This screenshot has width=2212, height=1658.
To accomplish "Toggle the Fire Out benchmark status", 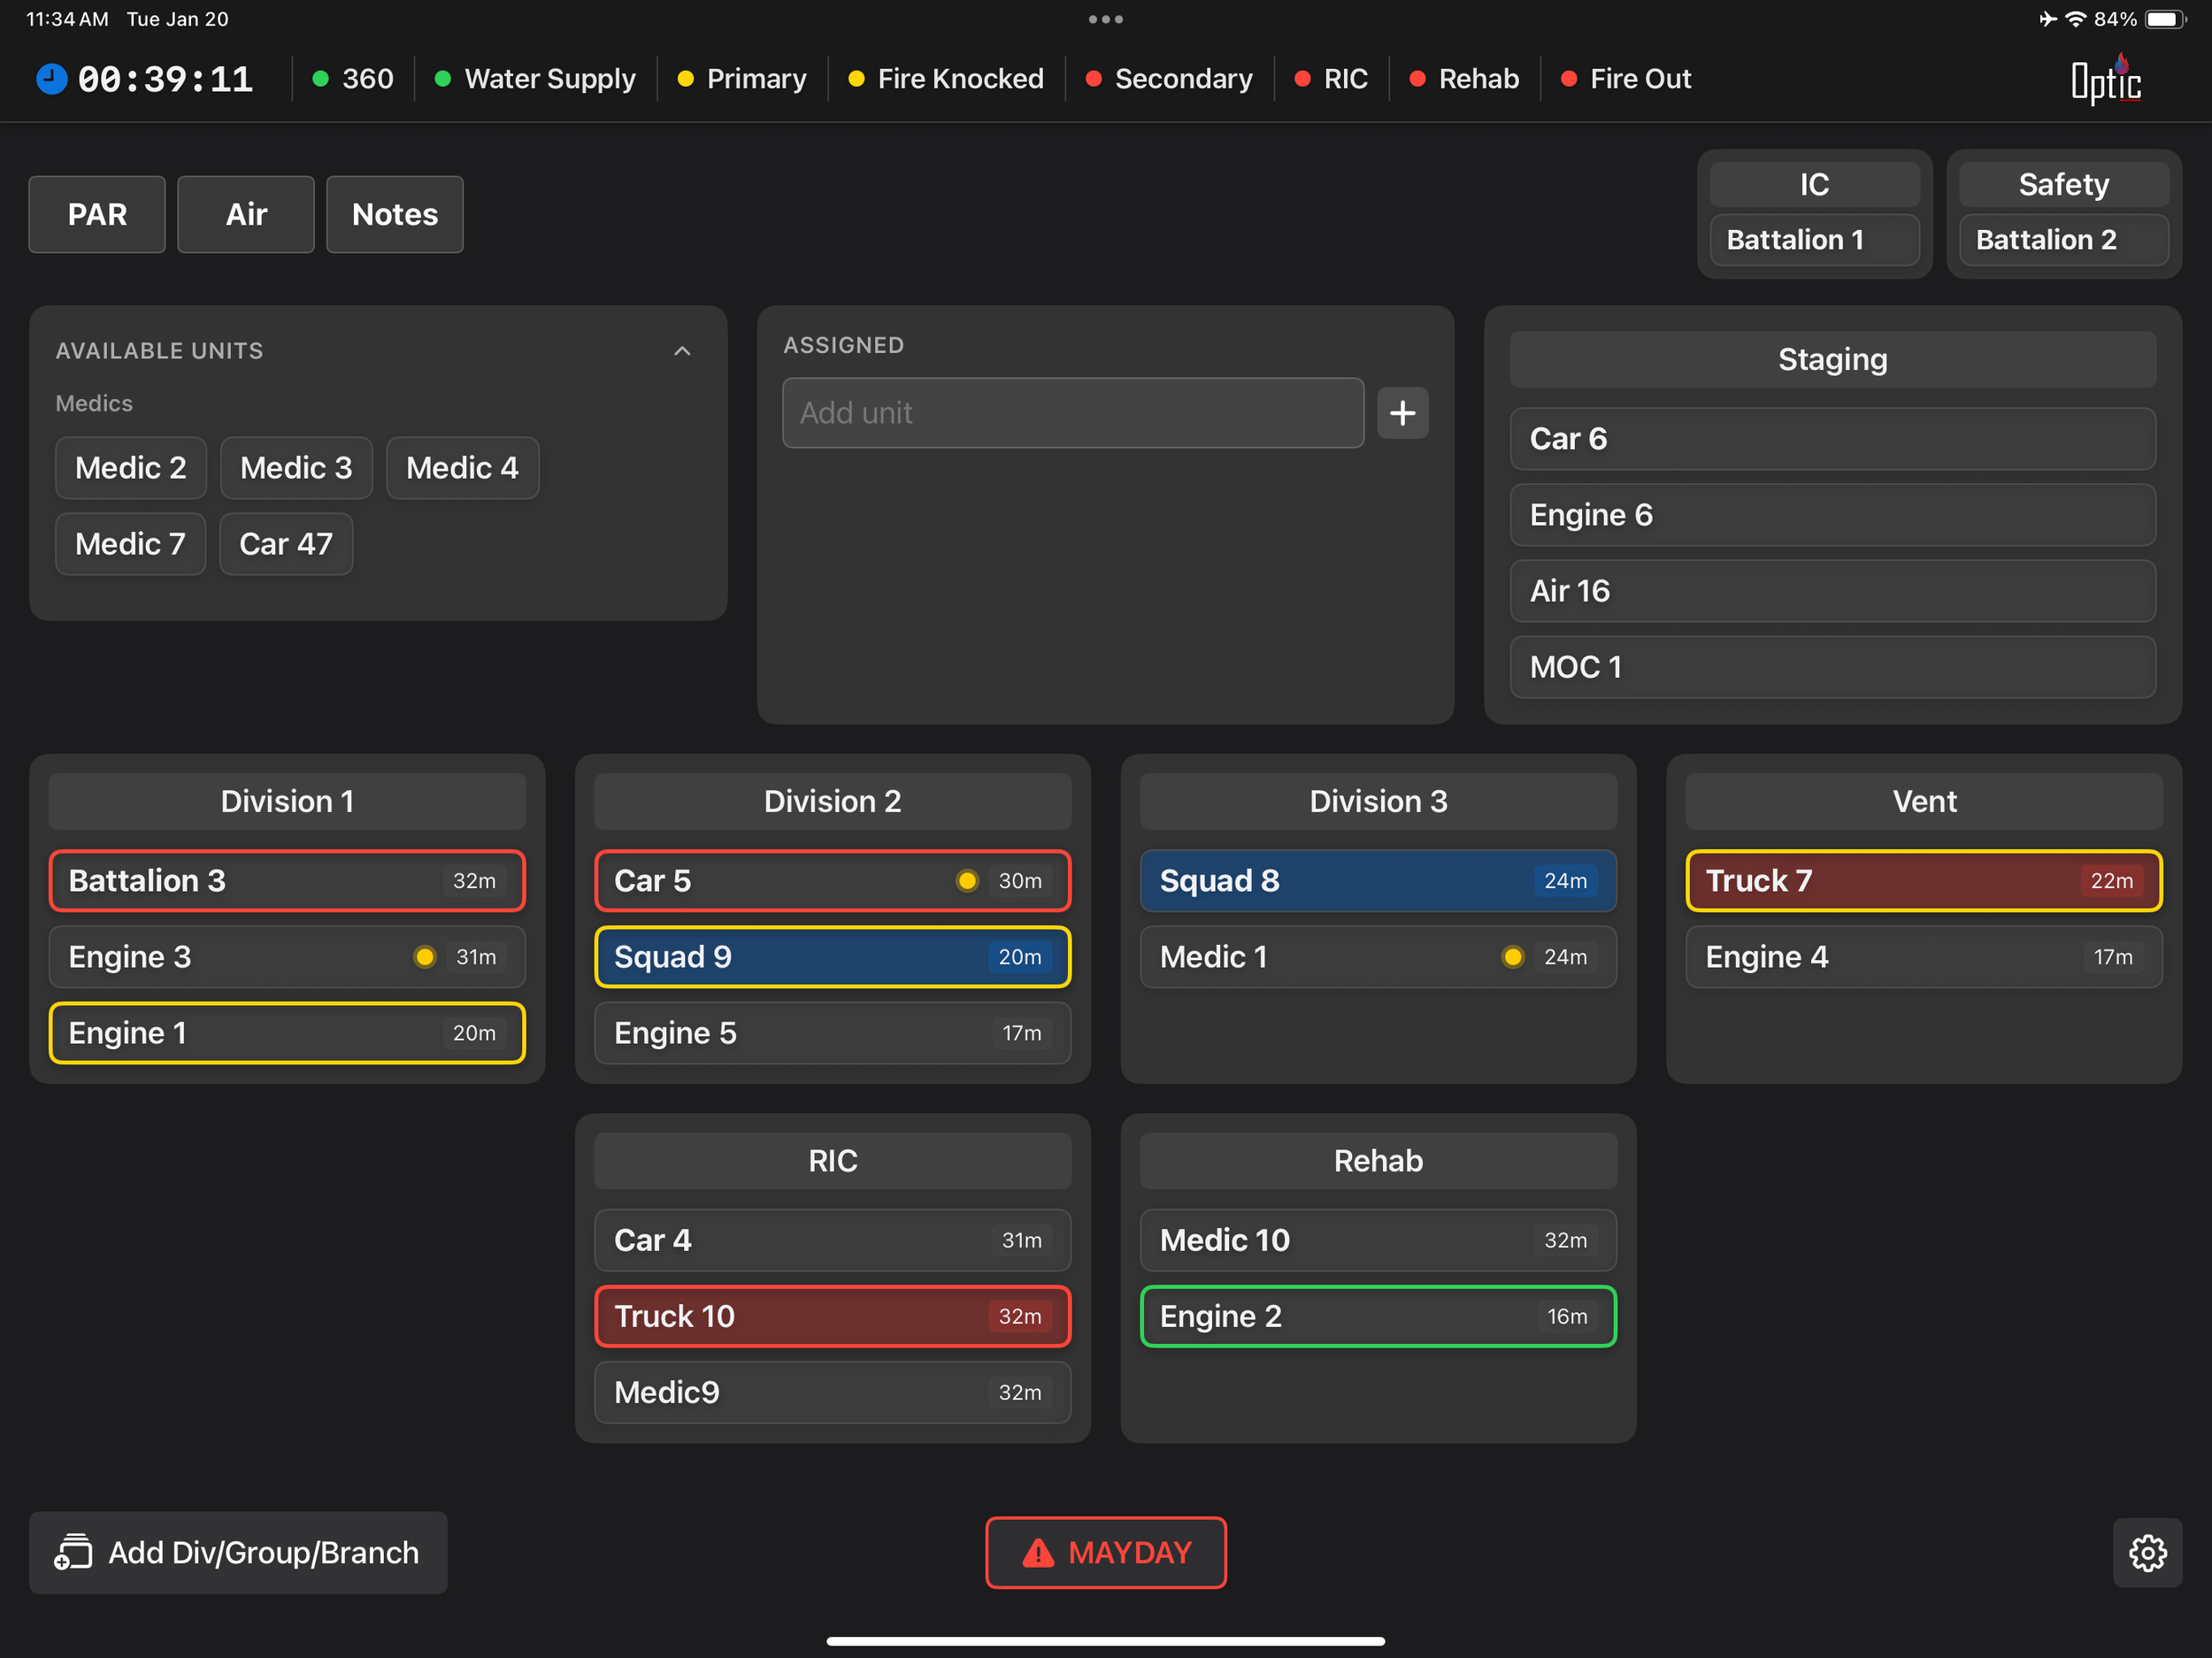I will point(1626,79).
